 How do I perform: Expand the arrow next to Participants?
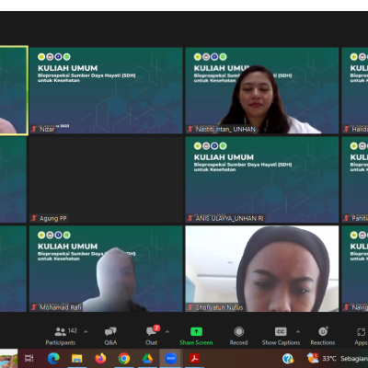[x=86, y=331]
